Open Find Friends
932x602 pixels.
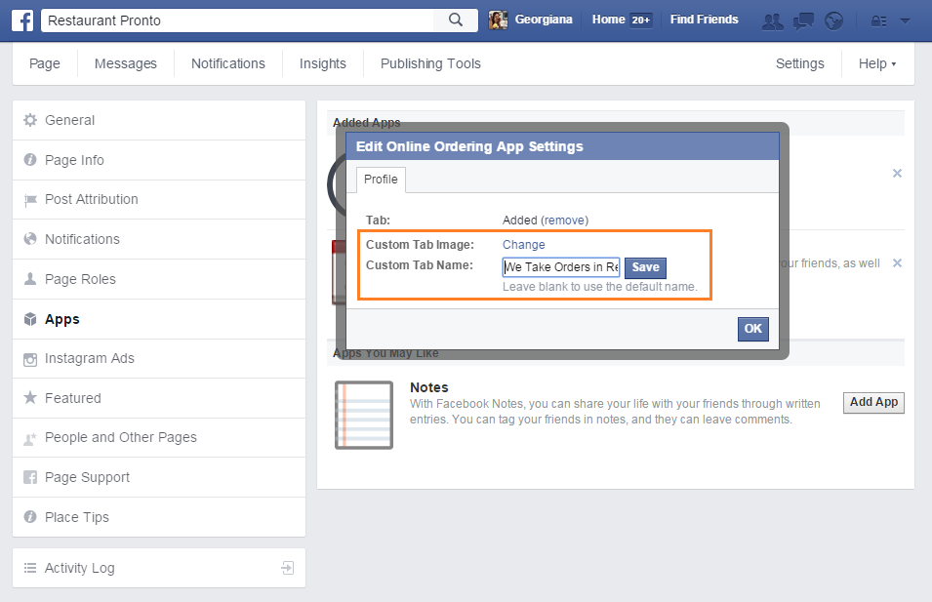pyautogui.click(x=705, y=20)
